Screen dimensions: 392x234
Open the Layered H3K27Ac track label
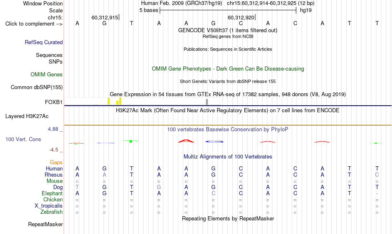[27, 116]
